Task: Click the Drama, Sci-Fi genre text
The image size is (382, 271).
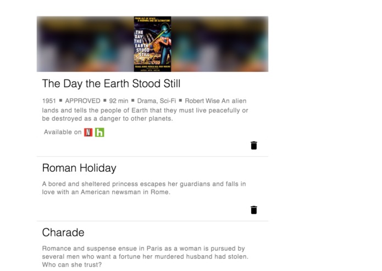Action: (157, 101)
